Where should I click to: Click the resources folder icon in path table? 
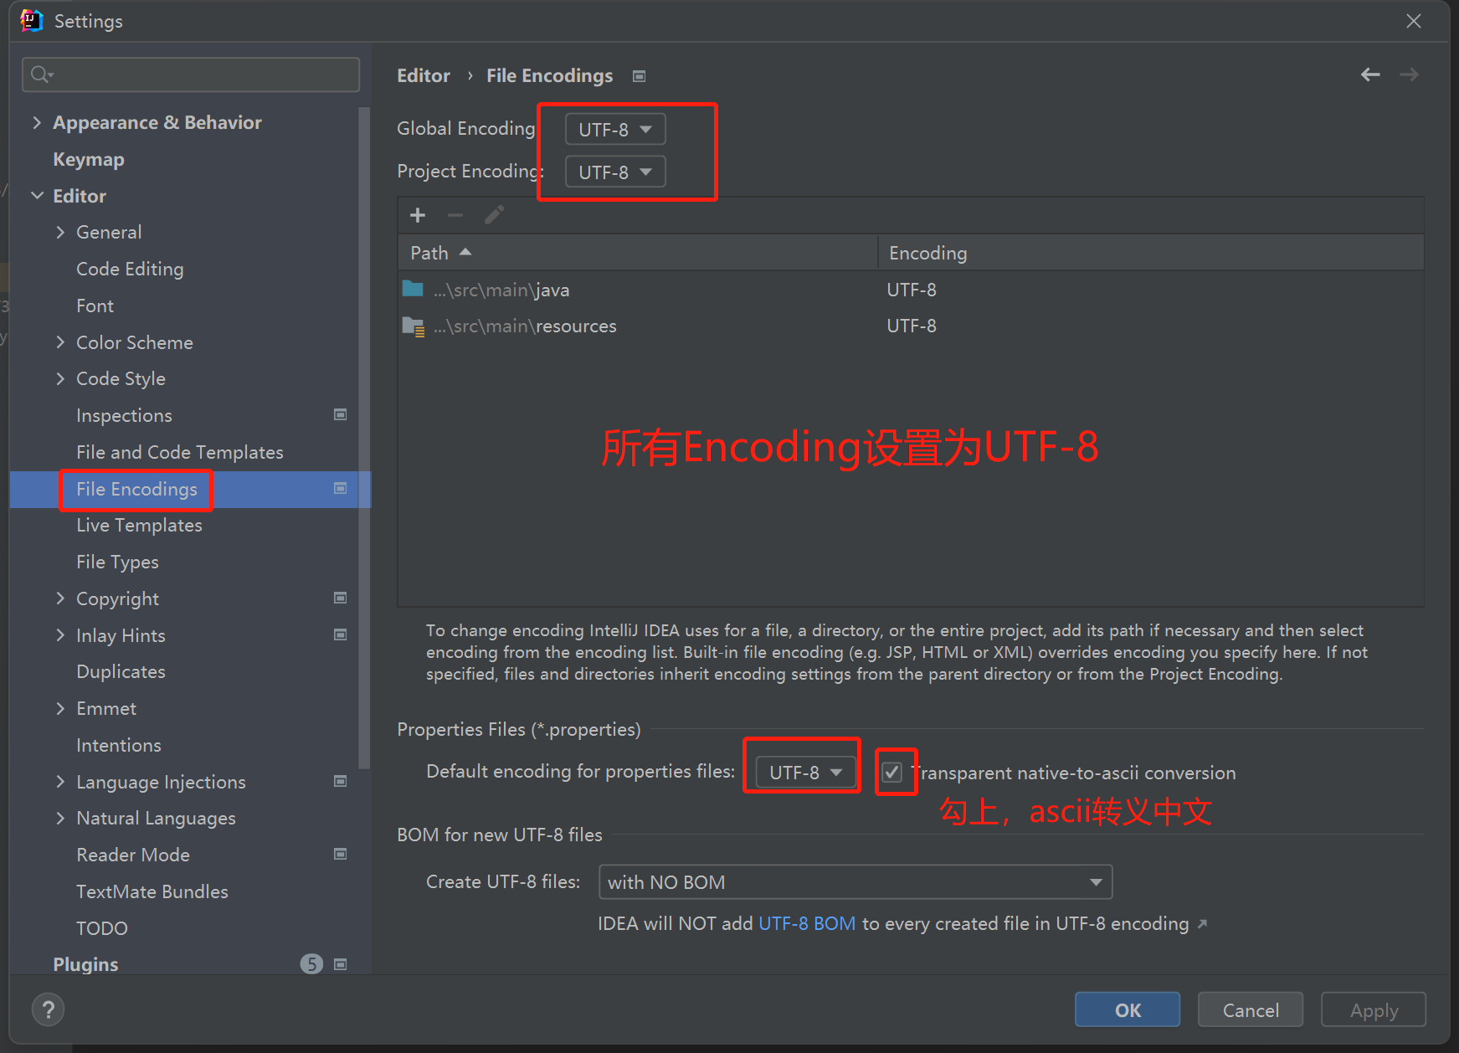click(x=414, y=326)
